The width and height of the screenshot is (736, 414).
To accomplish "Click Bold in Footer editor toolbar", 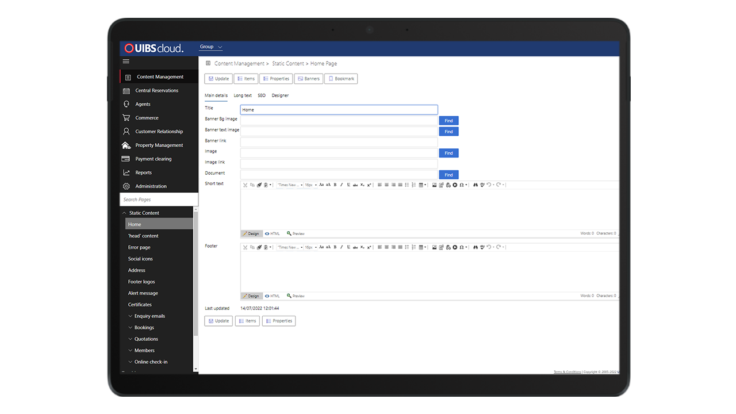I will point(335,247).
